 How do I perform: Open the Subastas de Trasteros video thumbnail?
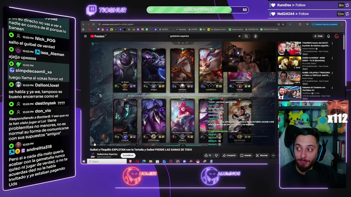point(289,93)
